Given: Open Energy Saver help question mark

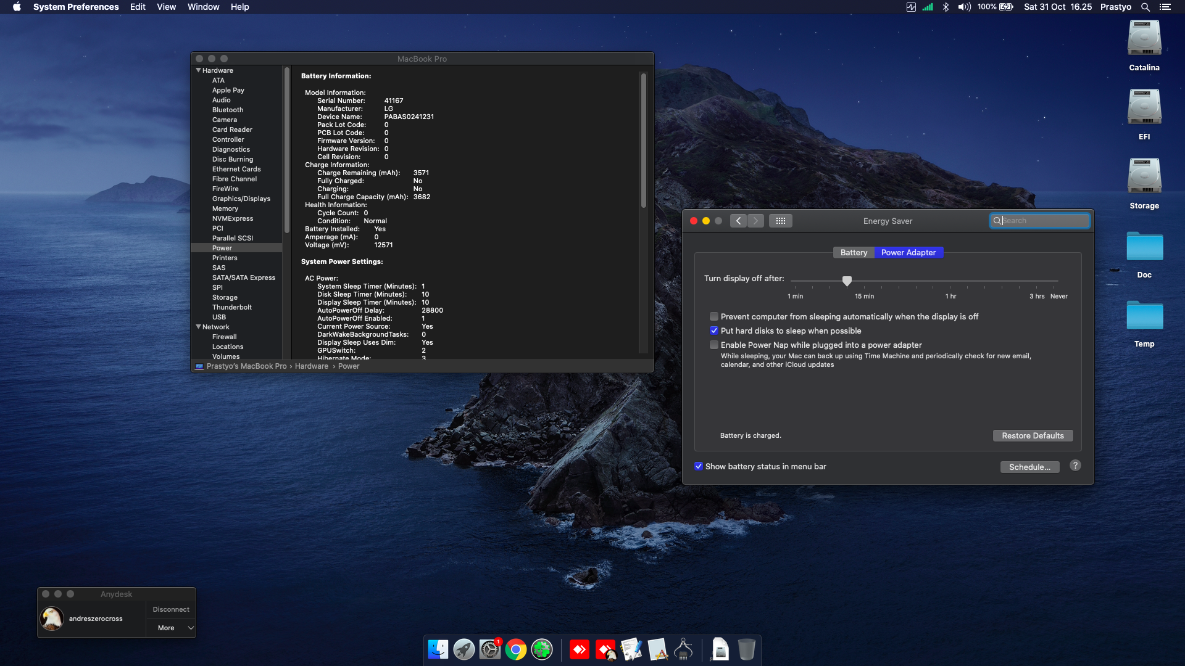Looking at the screenshot, I should pyautogui.click(x=1075, y=466).
